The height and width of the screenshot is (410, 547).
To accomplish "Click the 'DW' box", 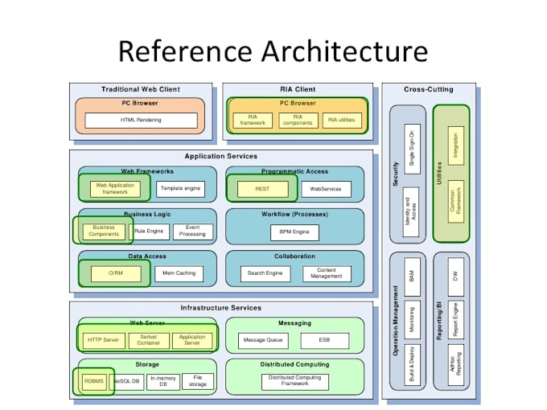I will (x=455, y=277).
